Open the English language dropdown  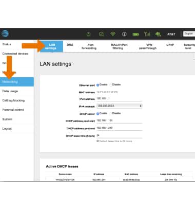pyautogui.click(x=189, y=33)
